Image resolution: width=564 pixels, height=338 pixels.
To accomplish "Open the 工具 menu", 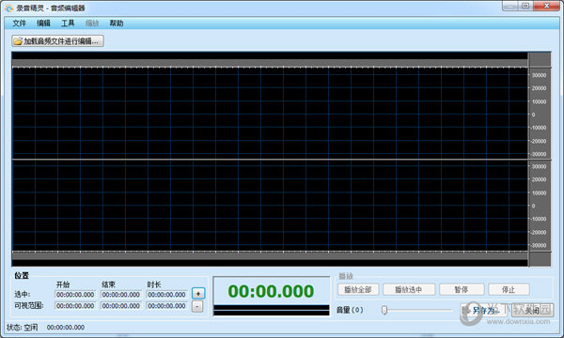I will tap(68, 23).
